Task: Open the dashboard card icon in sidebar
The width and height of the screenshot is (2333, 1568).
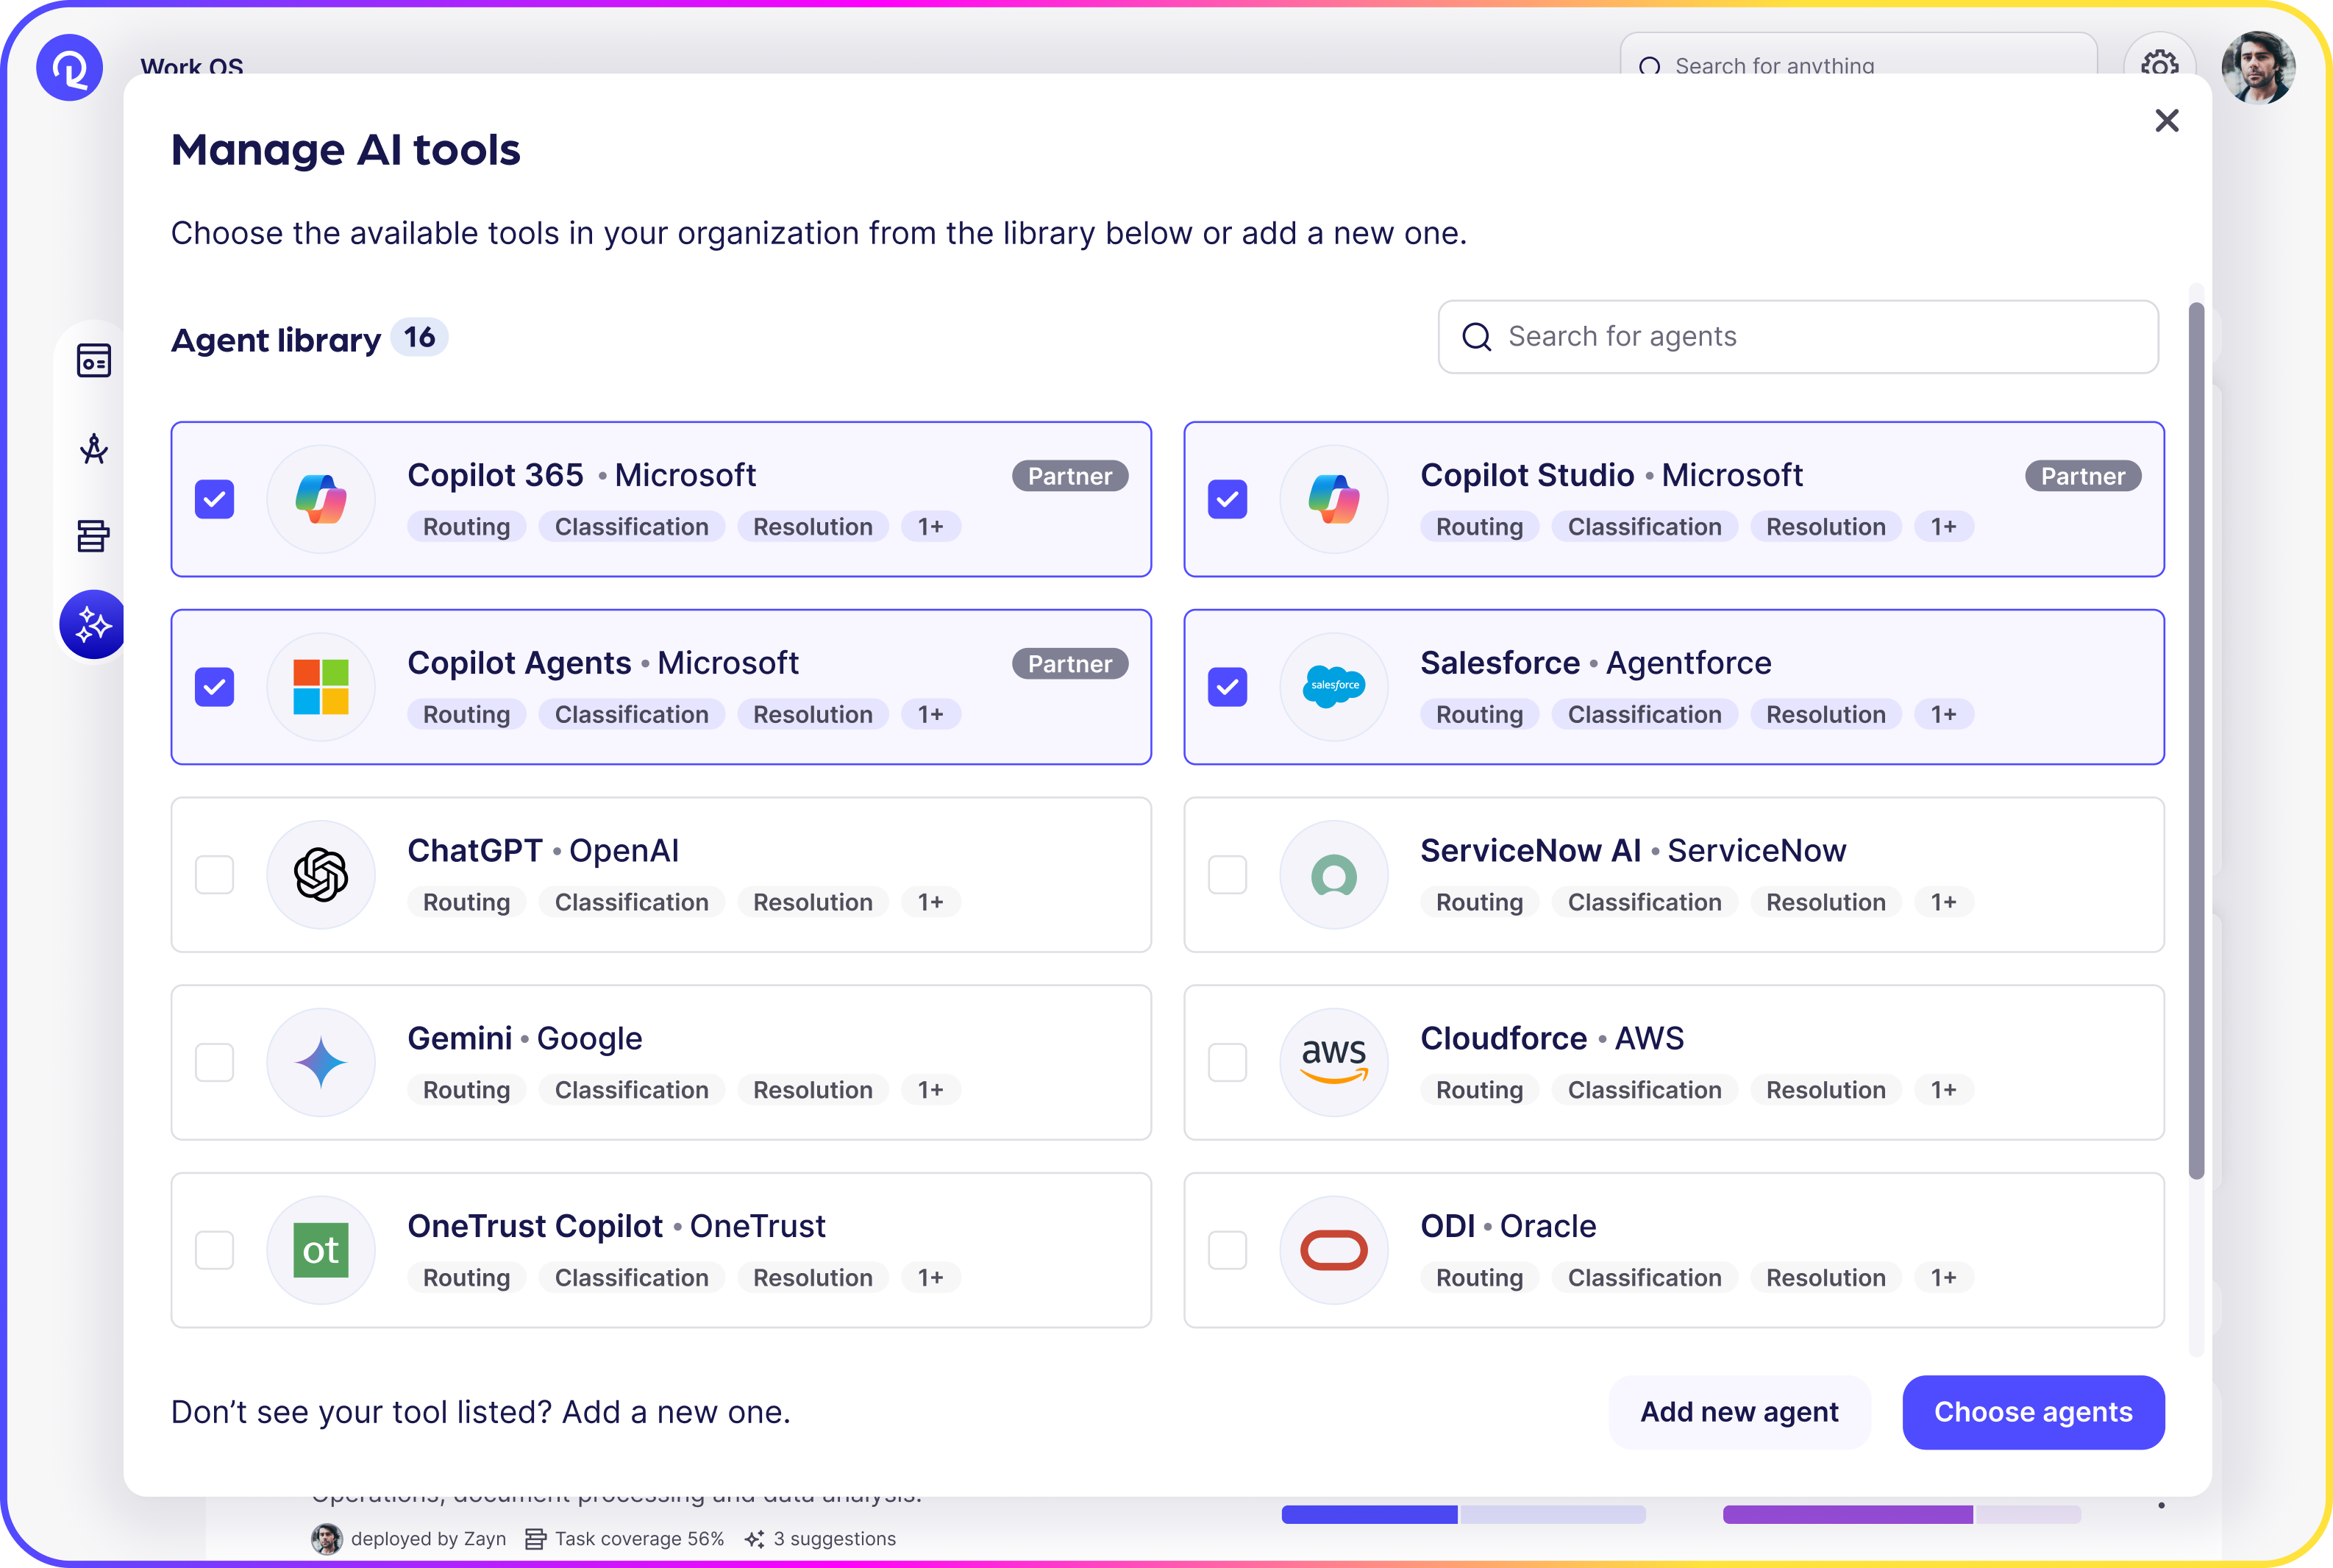Action: tap(94, 361)
